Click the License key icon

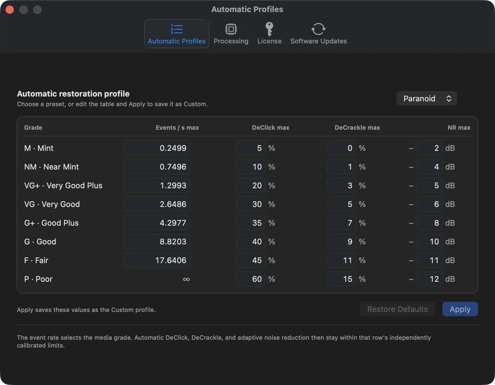pos(269,29)
